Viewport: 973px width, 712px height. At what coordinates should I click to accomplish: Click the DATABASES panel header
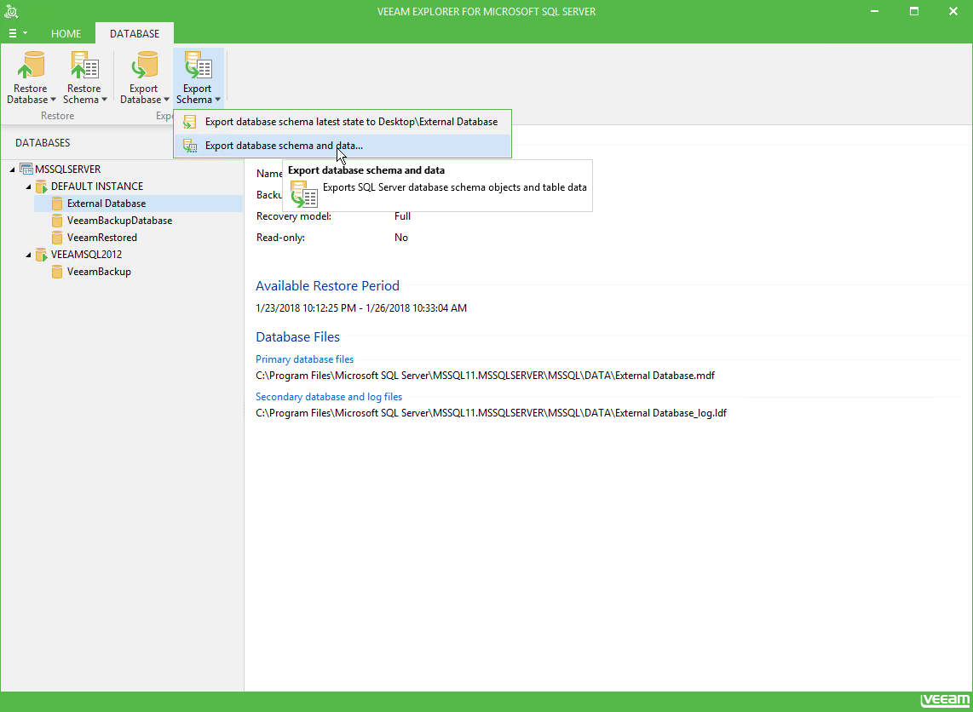pos(43,142)
